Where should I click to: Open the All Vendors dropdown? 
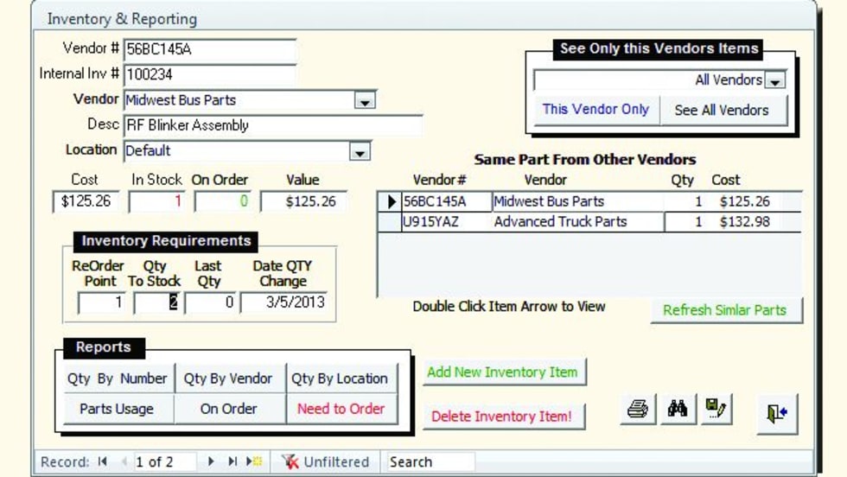tap(775, 81)
